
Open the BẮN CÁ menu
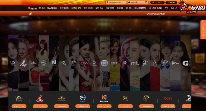[99, 8]
